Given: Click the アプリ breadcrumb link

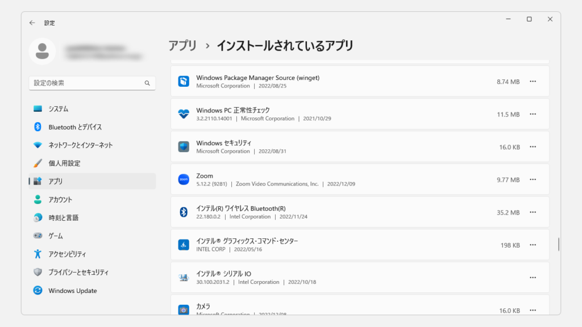Looking at the screenshot, I should [x=182, y=46].
